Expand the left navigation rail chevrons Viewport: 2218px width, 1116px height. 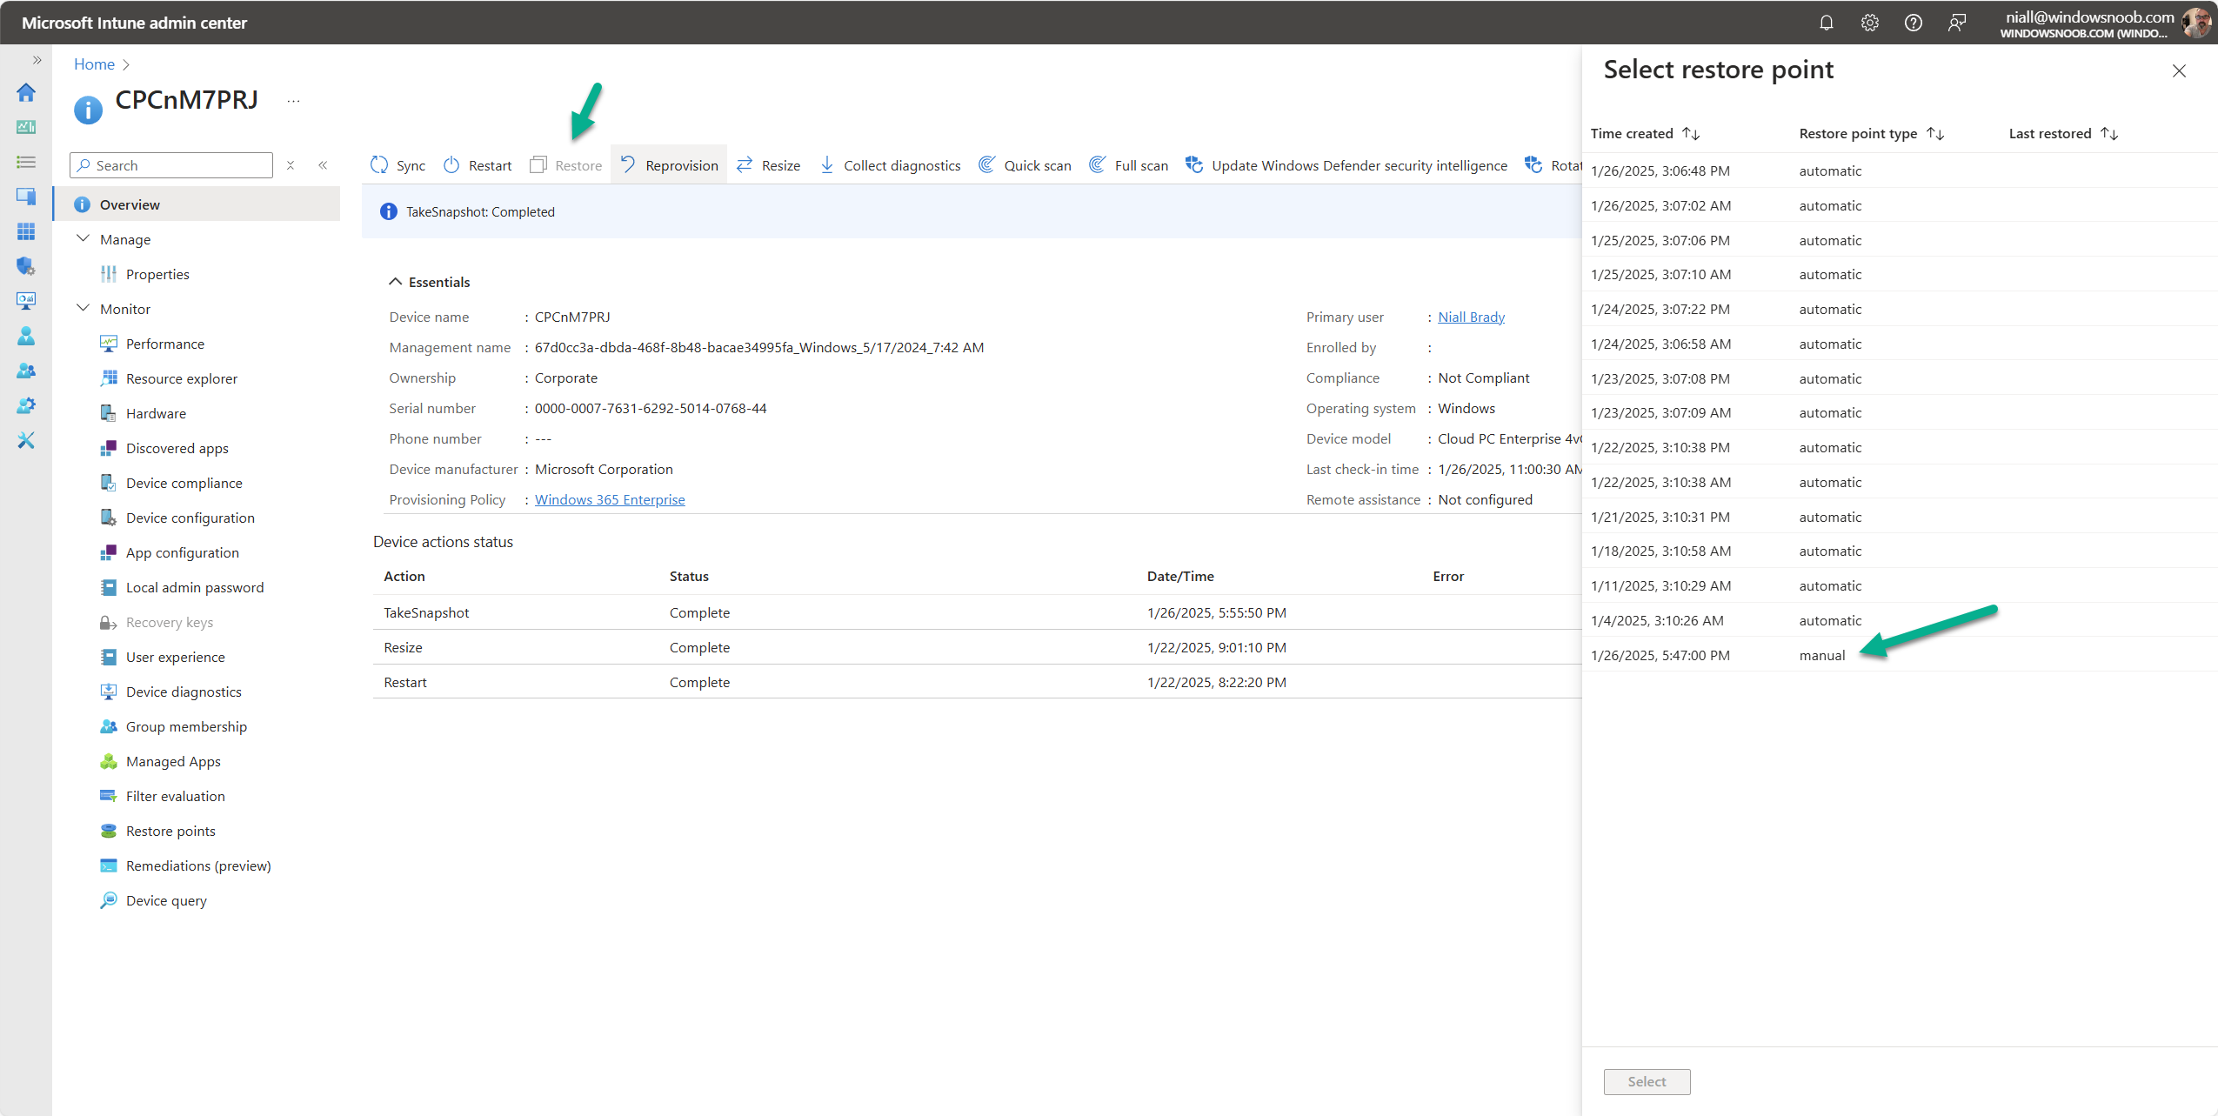coord(37,60)
